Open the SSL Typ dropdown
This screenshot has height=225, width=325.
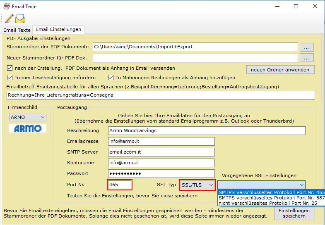198,185
